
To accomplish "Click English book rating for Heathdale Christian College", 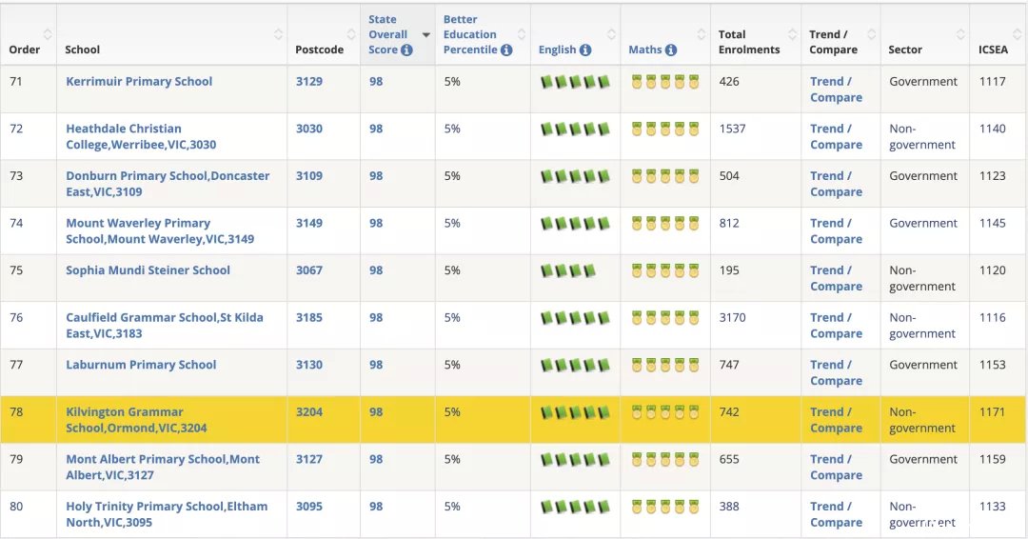I will 575,130.
